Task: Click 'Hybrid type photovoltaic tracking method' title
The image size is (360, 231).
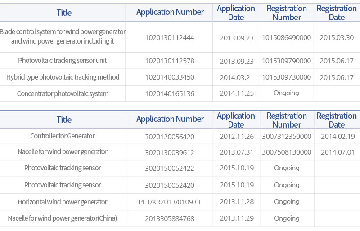Action: click(x=63, y=77)
